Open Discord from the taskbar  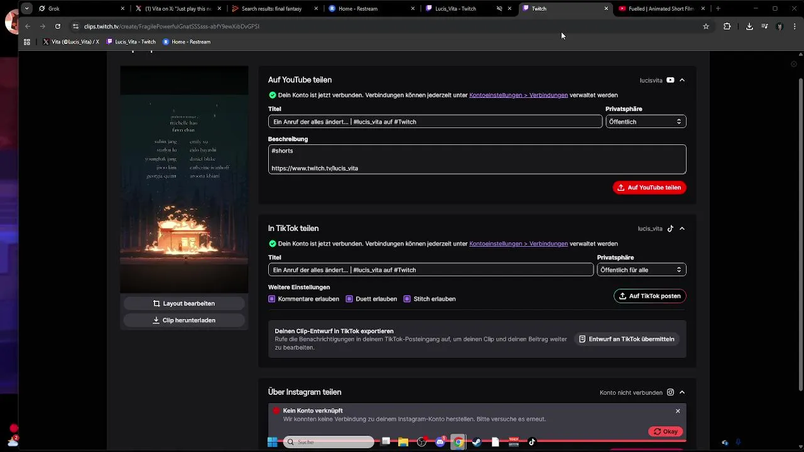[440, 442]
